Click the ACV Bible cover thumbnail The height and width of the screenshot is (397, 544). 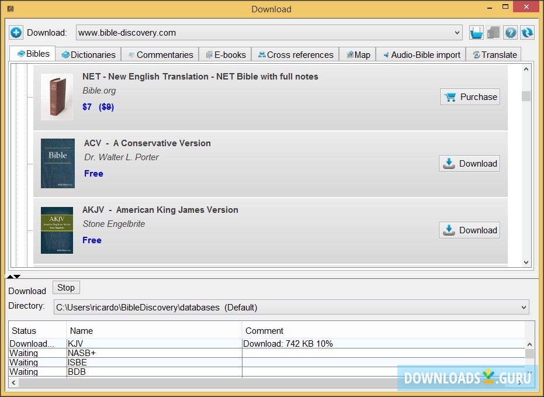(58, 164)
